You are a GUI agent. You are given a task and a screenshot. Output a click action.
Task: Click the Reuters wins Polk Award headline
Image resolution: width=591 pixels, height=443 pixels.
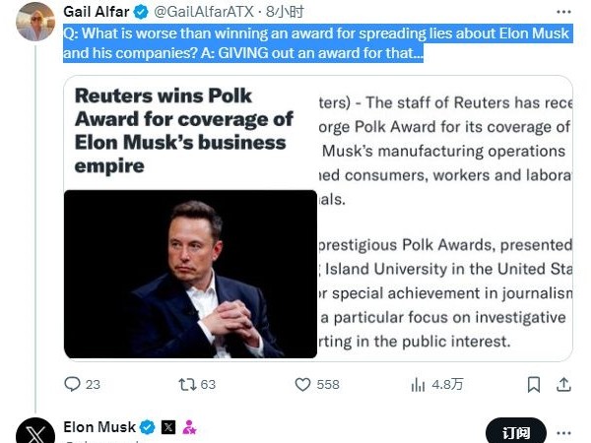tap(183, 130)
